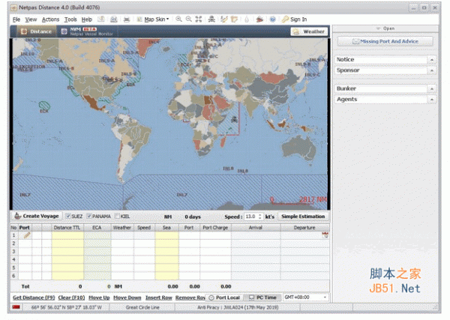Enable the KIEL canal checkbox
Viewport: 450px width, 320px height.
117,216
